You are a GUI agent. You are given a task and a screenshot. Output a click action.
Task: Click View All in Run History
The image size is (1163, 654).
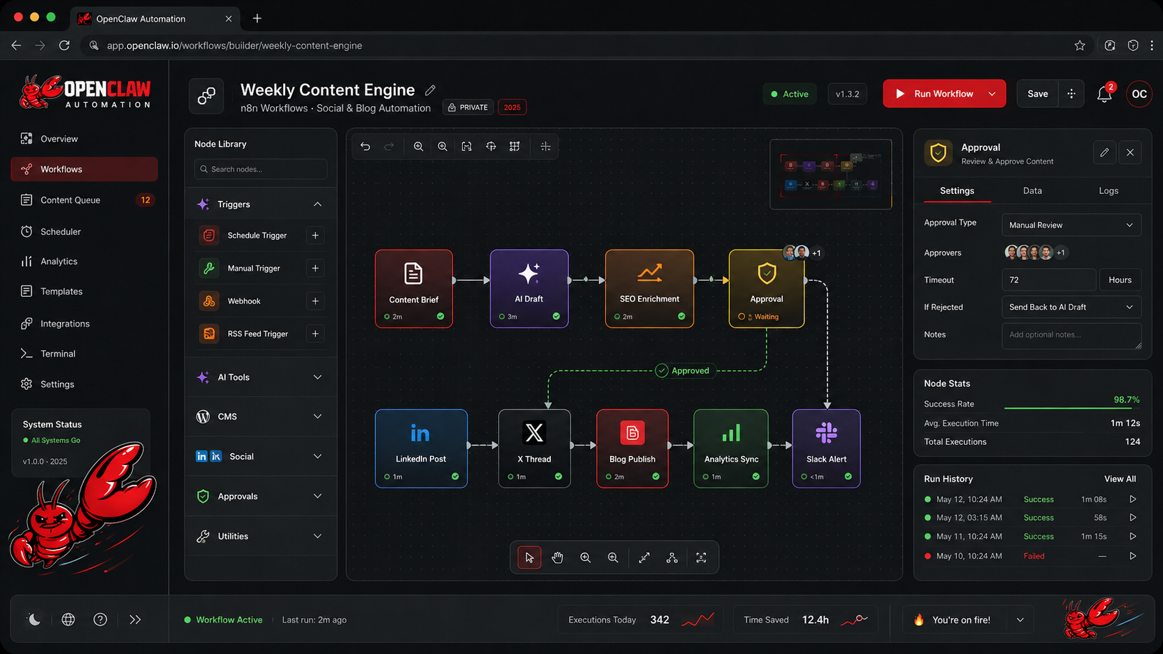(x=1119, y=478)
